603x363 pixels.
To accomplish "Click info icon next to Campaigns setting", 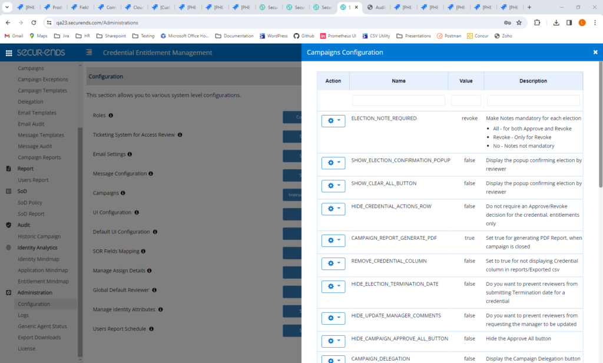I will coord(122,193).
